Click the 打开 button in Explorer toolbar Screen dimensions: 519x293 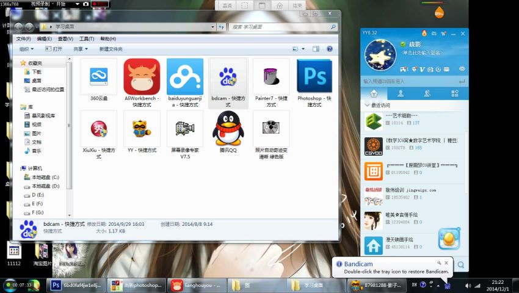click(54, 49)
